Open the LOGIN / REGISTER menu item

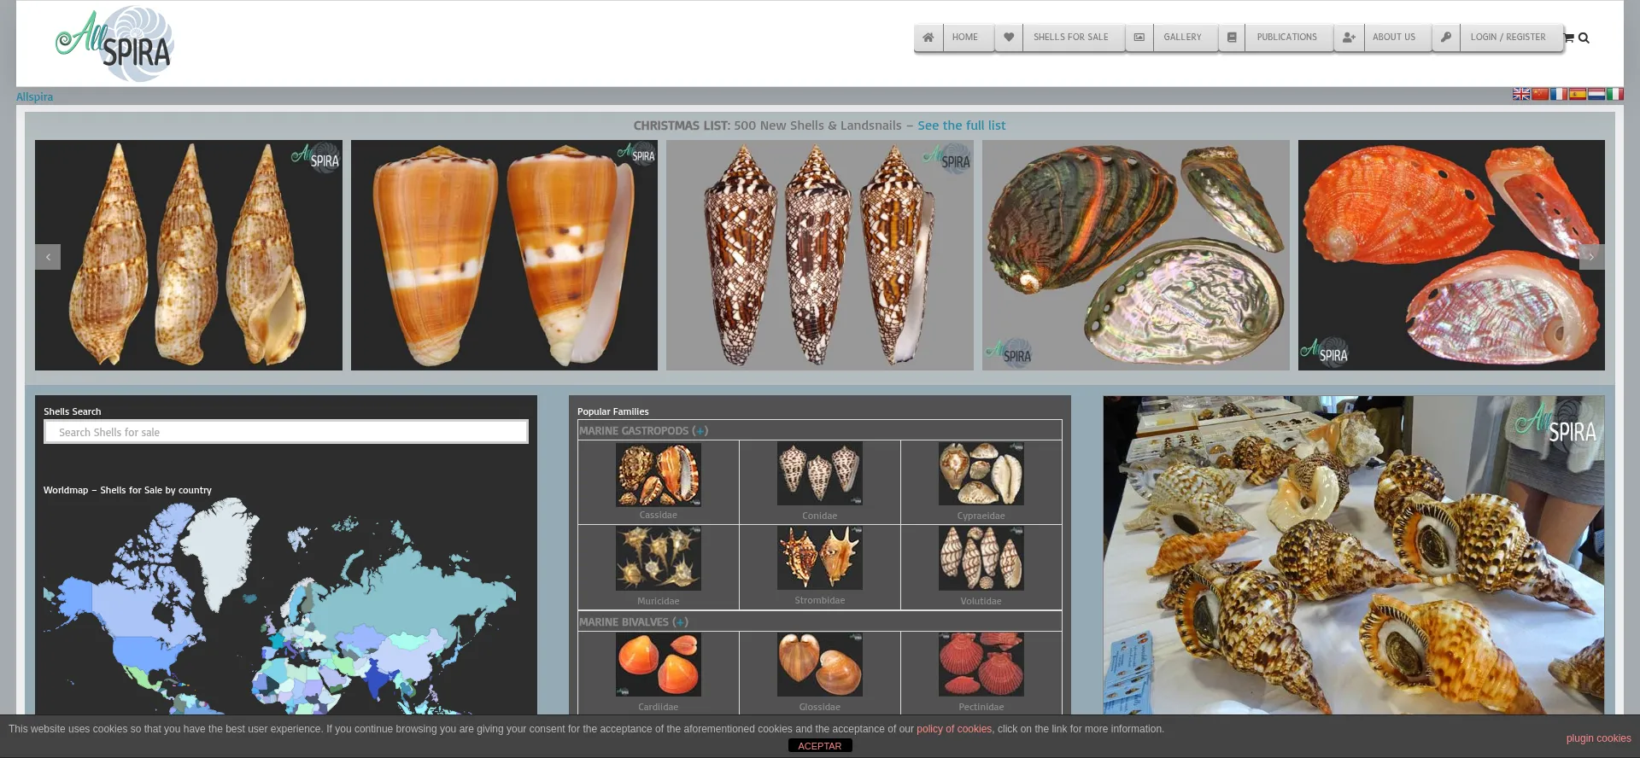[1508, 38]
